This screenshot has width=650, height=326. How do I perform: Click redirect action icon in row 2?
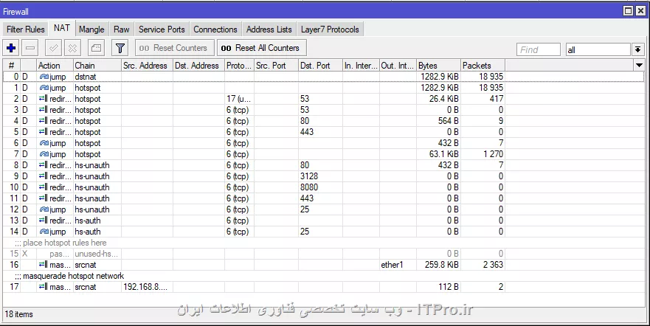pos(43,99)
